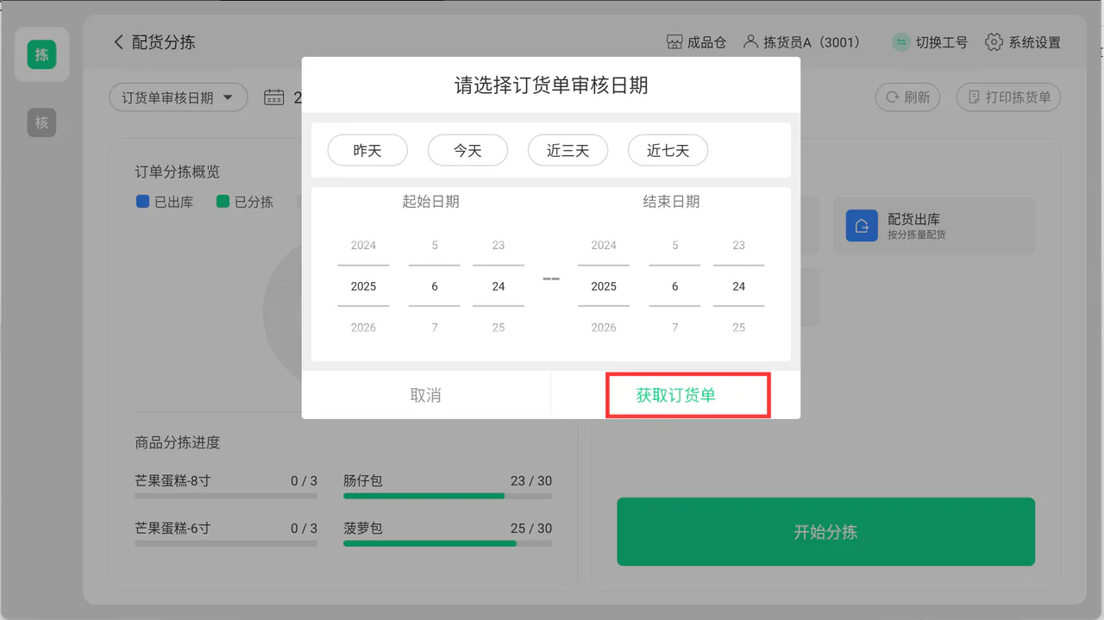Viewport: 1104px width, 620px height.
Task: Pick day 23 in 起始日期 column
Action: [499, 245]
